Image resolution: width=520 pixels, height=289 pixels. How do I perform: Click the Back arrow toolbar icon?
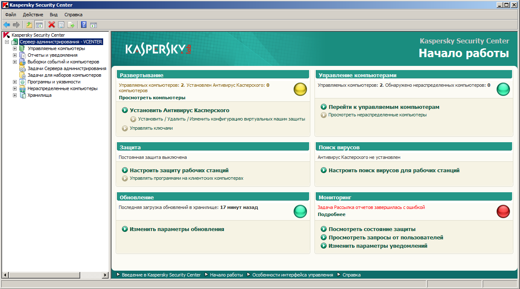(x=7, y=25)
